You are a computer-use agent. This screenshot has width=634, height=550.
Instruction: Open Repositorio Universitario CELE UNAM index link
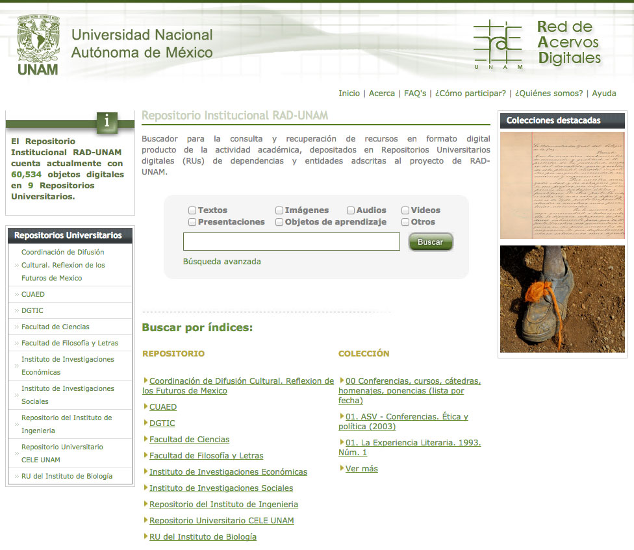pos(222,521)
